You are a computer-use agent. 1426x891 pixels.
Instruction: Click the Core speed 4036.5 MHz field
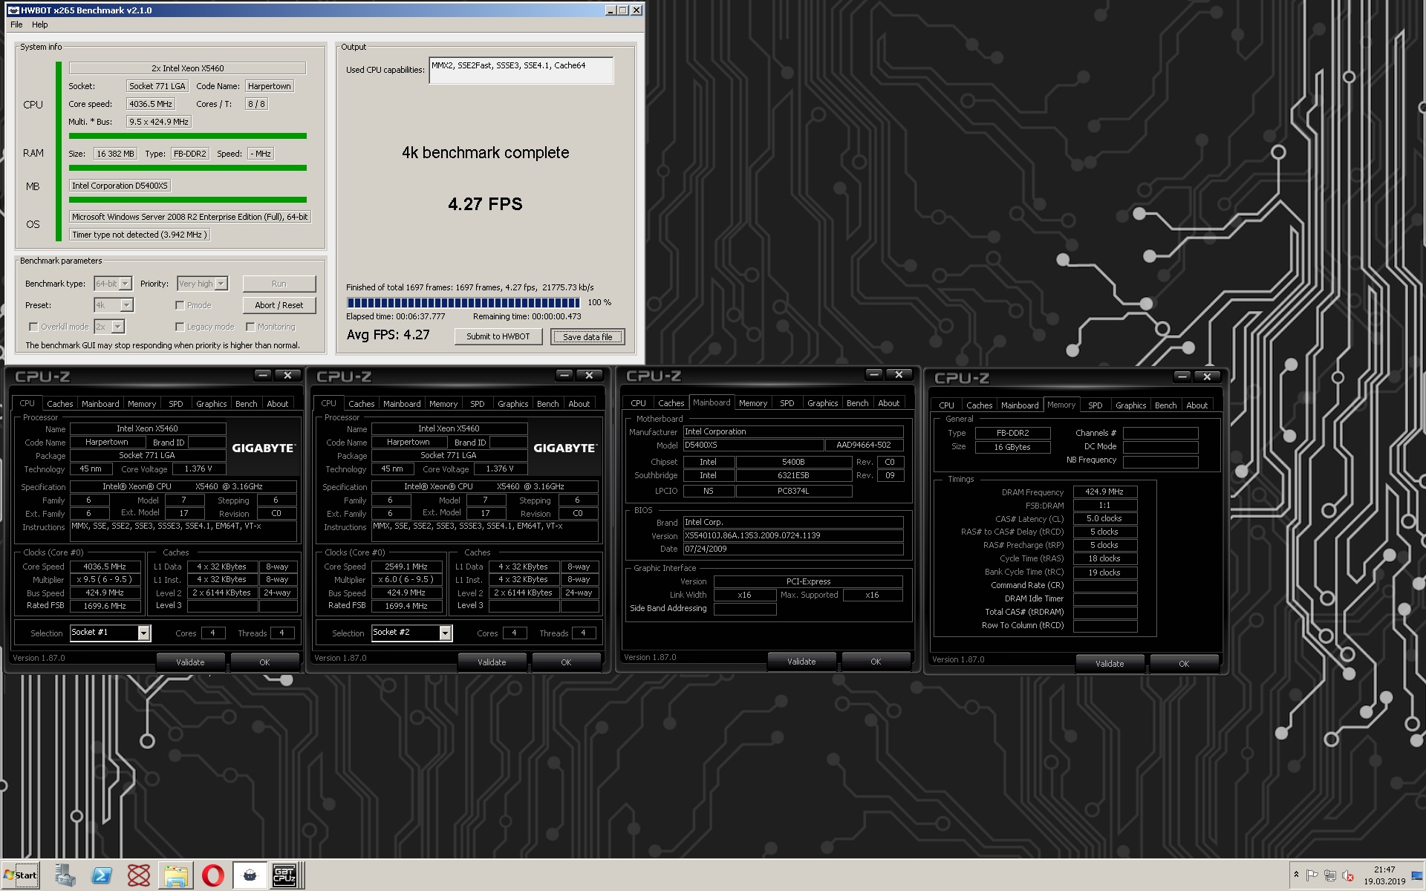point(151,104)
